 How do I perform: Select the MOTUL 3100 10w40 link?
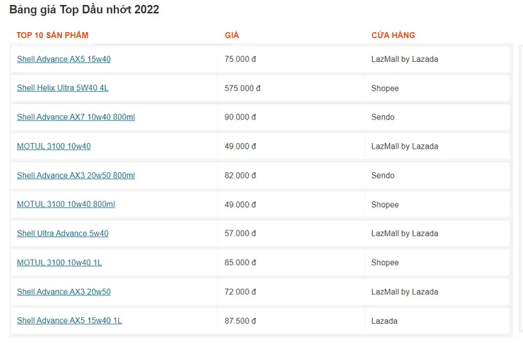tap(54, 147)
